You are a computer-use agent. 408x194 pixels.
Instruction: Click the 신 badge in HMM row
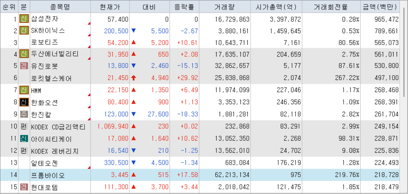tap(24, 90)
